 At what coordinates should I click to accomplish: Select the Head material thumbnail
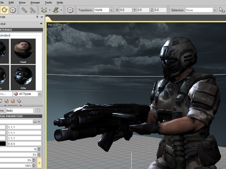[23, 51]
